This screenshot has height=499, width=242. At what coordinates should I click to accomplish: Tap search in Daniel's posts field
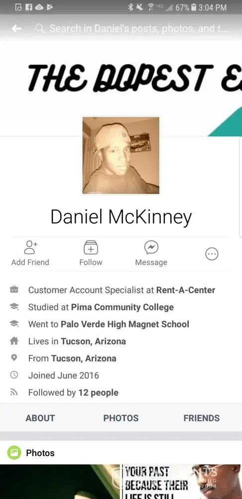pyautogui.click(x=138, y=28)
